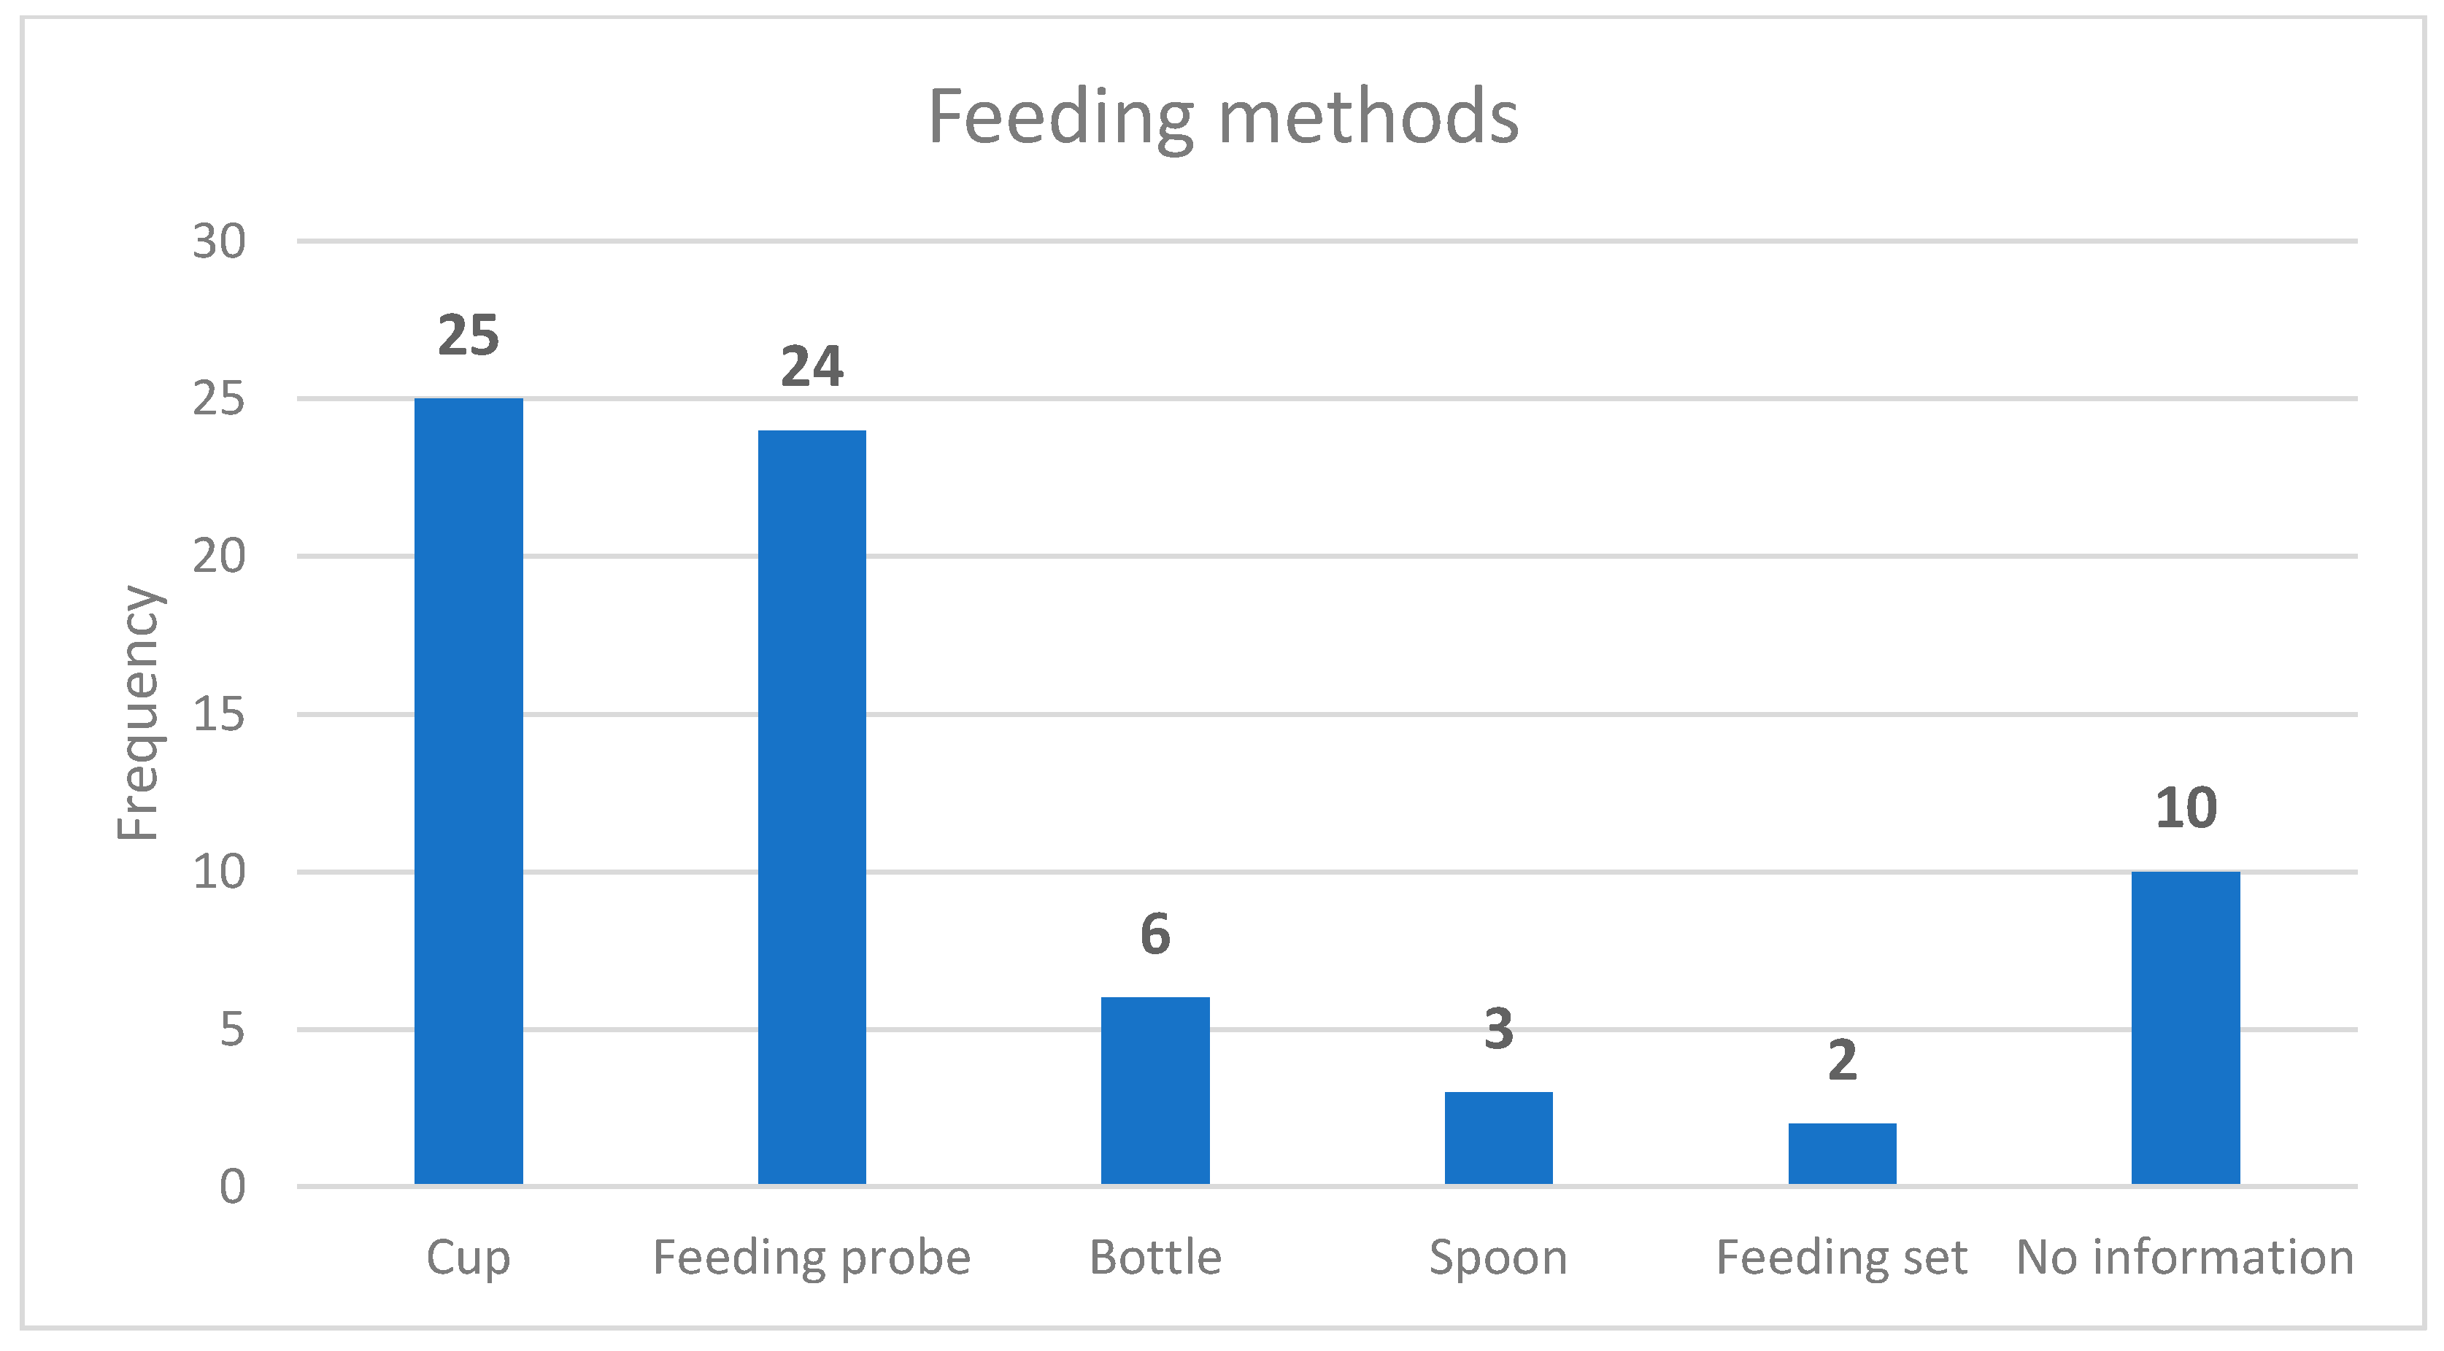Click the 30 tick label on the vertical axis
Viewport: 2444px width, 1351px height.
219,241
